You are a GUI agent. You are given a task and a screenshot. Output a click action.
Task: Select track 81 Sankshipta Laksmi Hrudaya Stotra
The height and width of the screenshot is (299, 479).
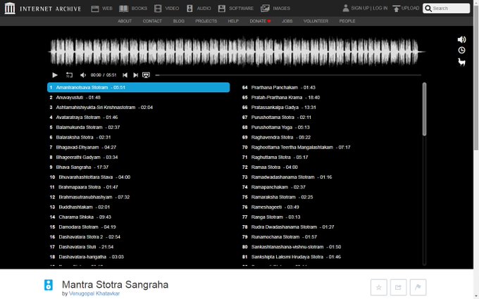click(x=331, y=257)
